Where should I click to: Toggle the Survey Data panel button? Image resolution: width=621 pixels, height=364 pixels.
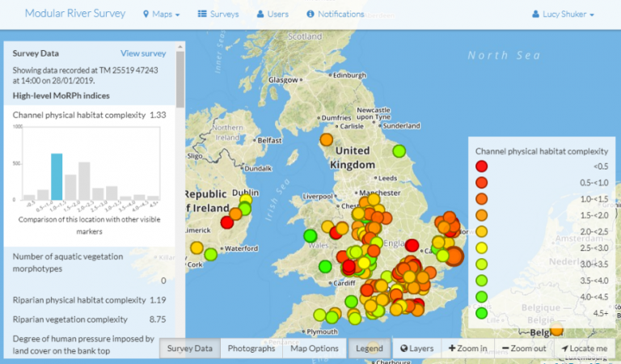coord(190,349)
